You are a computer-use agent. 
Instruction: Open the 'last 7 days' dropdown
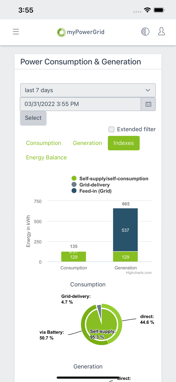[88, 90]
